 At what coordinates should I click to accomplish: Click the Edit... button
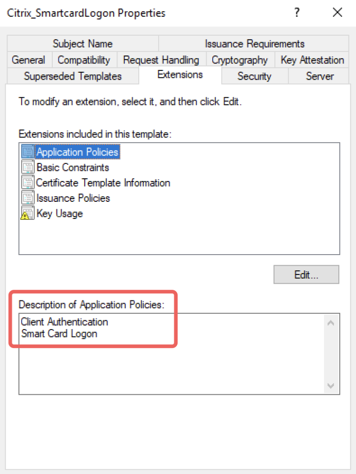(306, 274)
